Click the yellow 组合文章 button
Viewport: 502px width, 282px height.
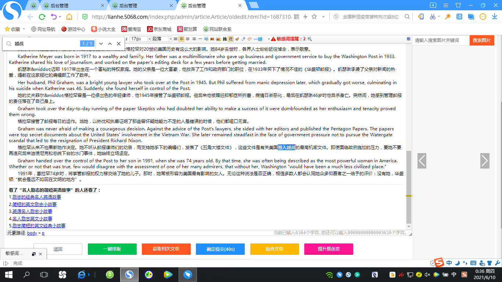[275, 249]
